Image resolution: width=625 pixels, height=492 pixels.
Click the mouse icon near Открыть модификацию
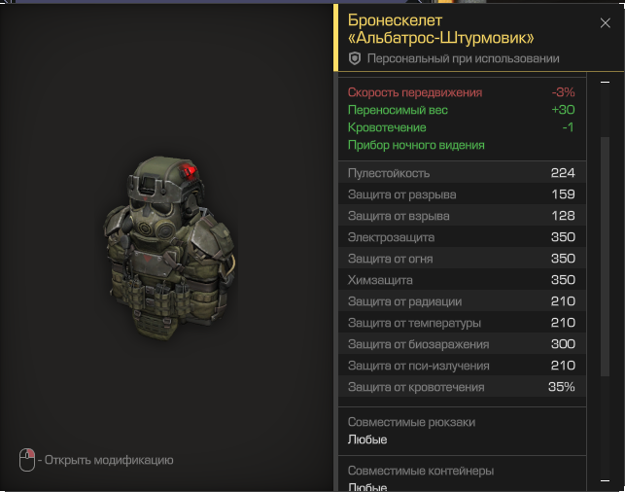[27, 460]
